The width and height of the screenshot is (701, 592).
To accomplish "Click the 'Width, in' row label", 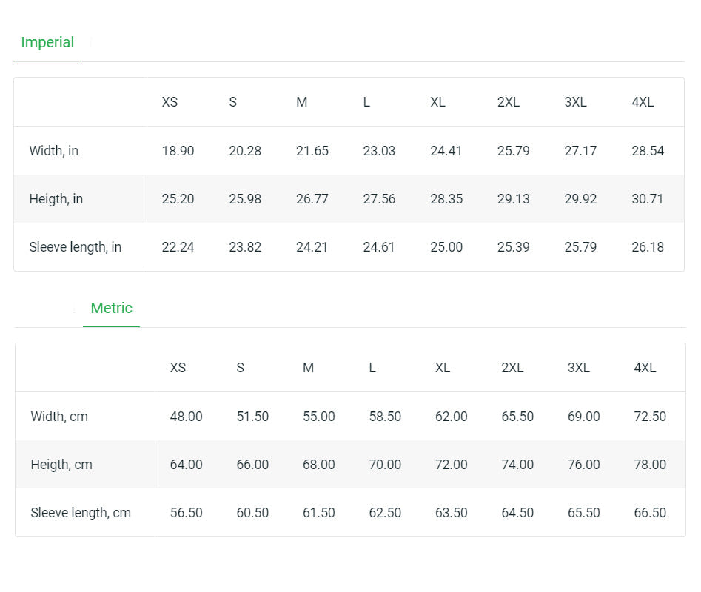I will click(x=53, y=151).
